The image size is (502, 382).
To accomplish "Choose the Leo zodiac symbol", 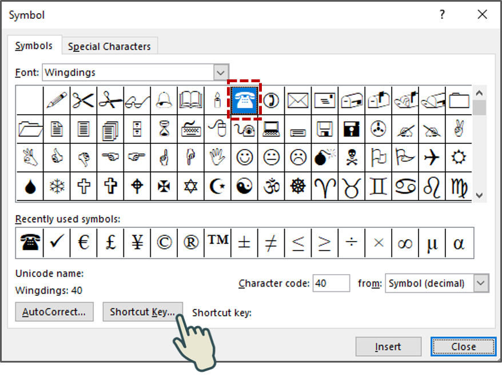I will 432,186.
